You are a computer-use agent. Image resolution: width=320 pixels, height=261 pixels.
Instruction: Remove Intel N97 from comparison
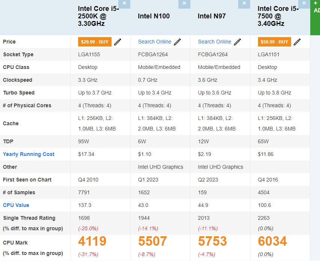pyautogui.click(x=244, y=4)
